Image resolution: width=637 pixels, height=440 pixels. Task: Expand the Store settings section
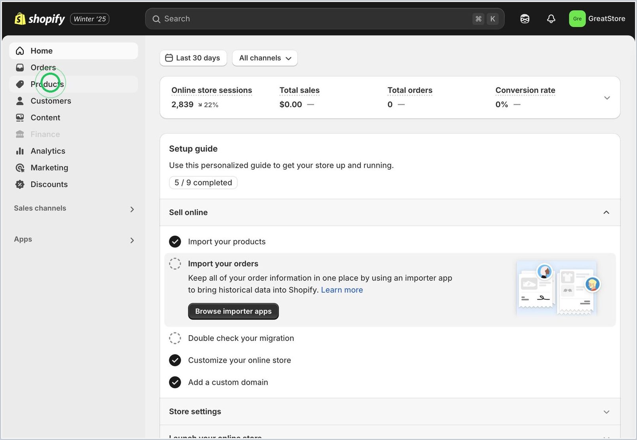[606, 412]
